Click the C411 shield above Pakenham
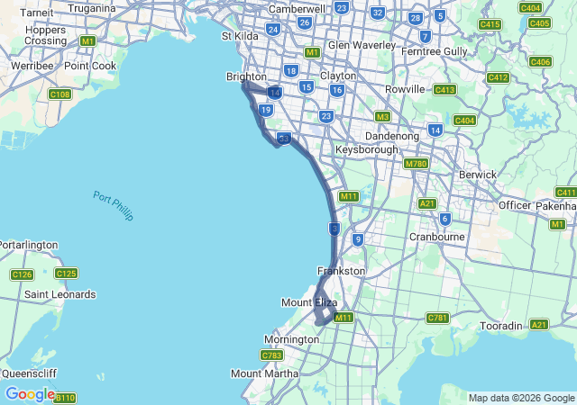 coord(565,193)
